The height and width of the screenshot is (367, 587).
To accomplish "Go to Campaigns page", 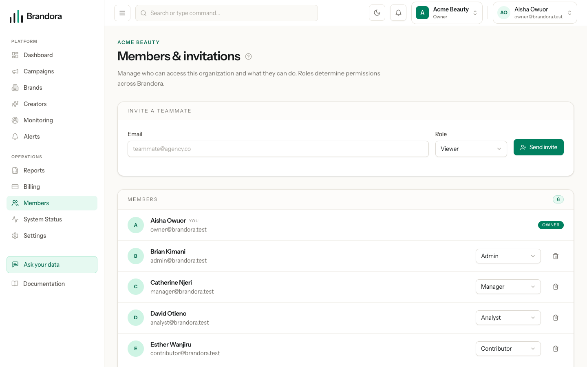I will (52, 71).
